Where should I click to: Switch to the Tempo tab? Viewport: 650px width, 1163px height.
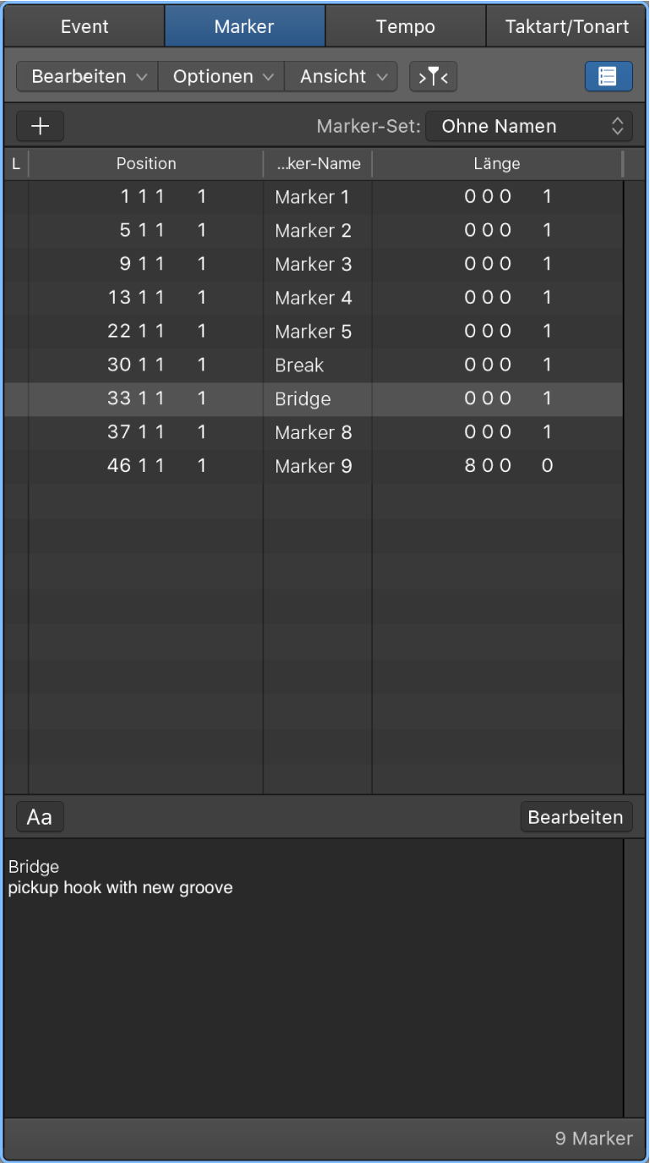[x=406, y=26]
